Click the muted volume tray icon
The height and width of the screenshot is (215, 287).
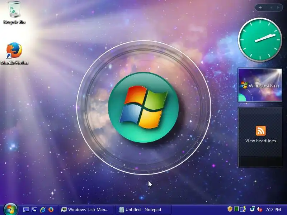point(259,209)
